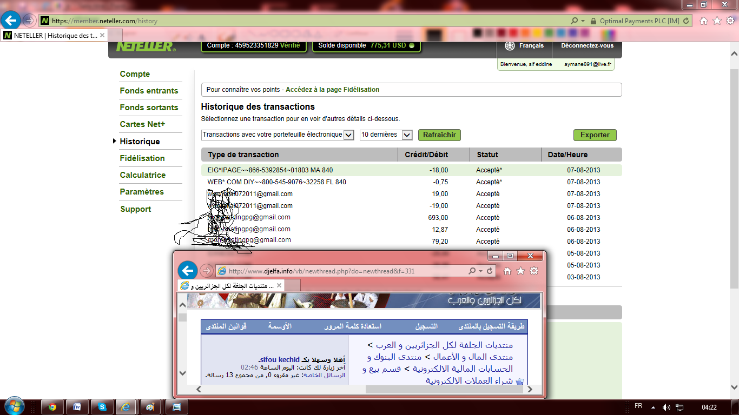The height and width of the screenshot is (415, 739).
Task: Expand the address bar dropdown arrow in NETELLER window
Action: pos(583,21)
